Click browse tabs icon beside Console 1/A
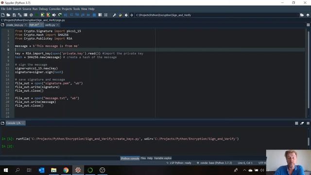The image size is (311, 175). 2,123
